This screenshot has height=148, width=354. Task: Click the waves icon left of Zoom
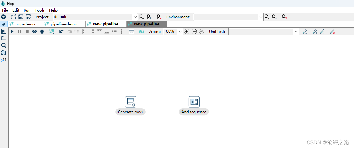click(142, 32)
